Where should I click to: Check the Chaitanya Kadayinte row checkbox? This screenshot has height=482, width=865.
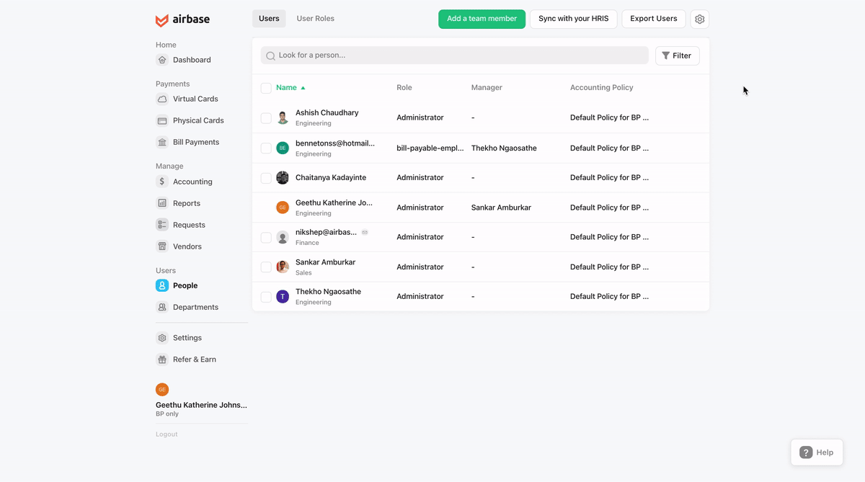[x=266, y=177]
